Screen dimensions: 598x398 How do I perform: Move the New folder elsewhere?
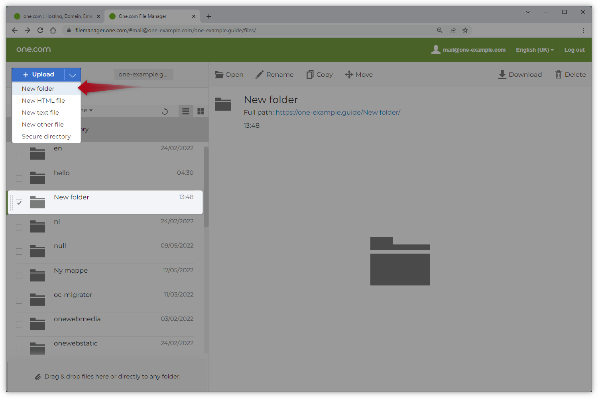tap(358, 74)
